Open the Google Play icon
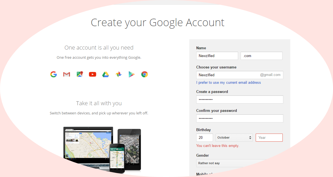The width and height of the screenshot is (333, 177). [131, 74]
